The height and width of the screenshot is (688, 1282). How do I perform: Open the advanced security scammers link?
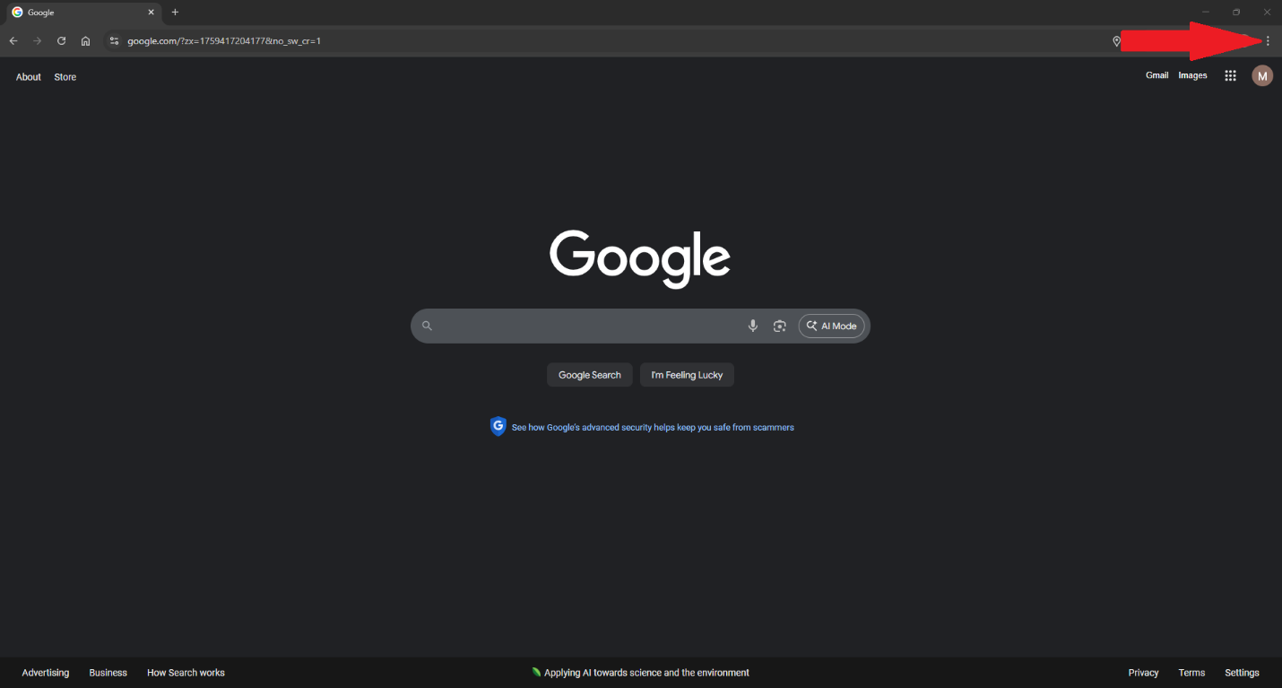point(653,427)
